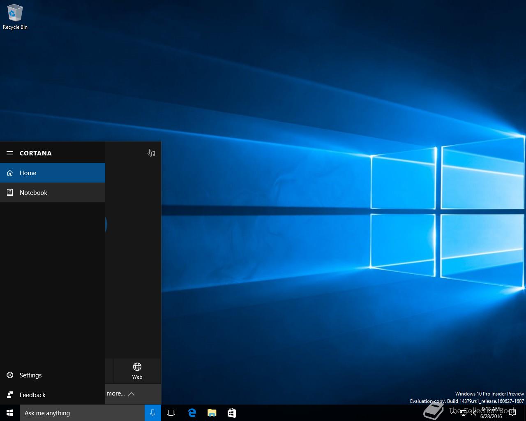Viewport: 526px width, 421px height.
Task: Open Task View from the taskbar
Action: 171,413
